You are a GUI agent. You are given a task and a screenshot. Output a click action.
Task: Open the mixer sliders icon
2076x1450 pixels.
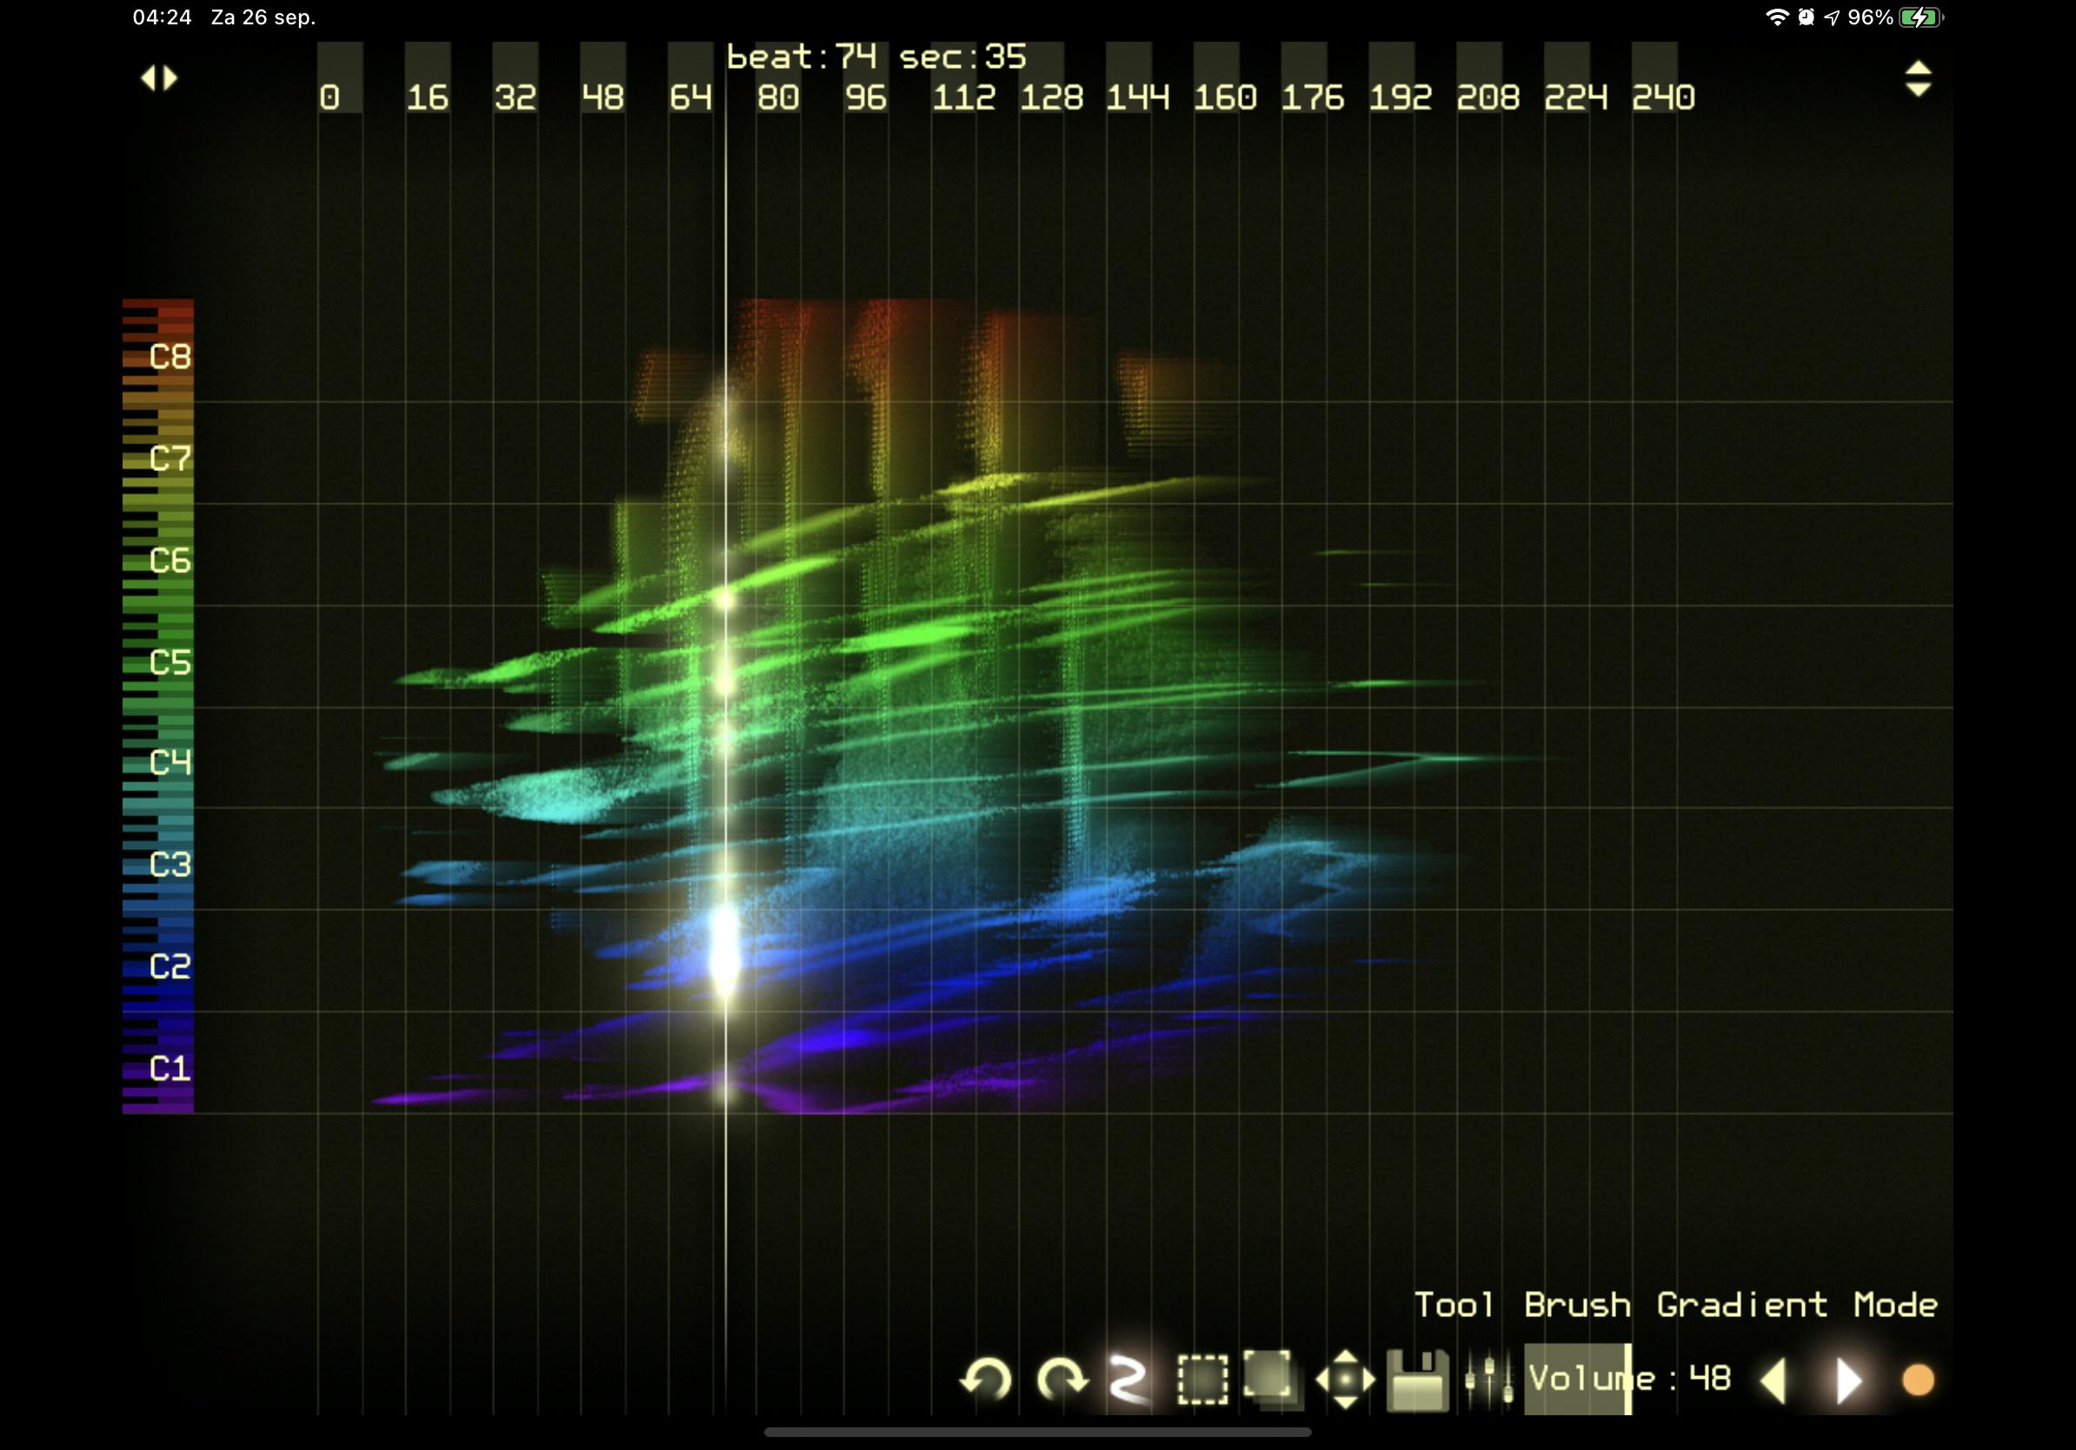[1487, 1380]
